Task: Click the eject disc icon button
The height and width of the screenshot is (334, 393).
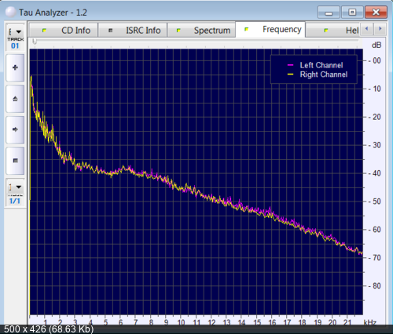Action: point(15,99)
